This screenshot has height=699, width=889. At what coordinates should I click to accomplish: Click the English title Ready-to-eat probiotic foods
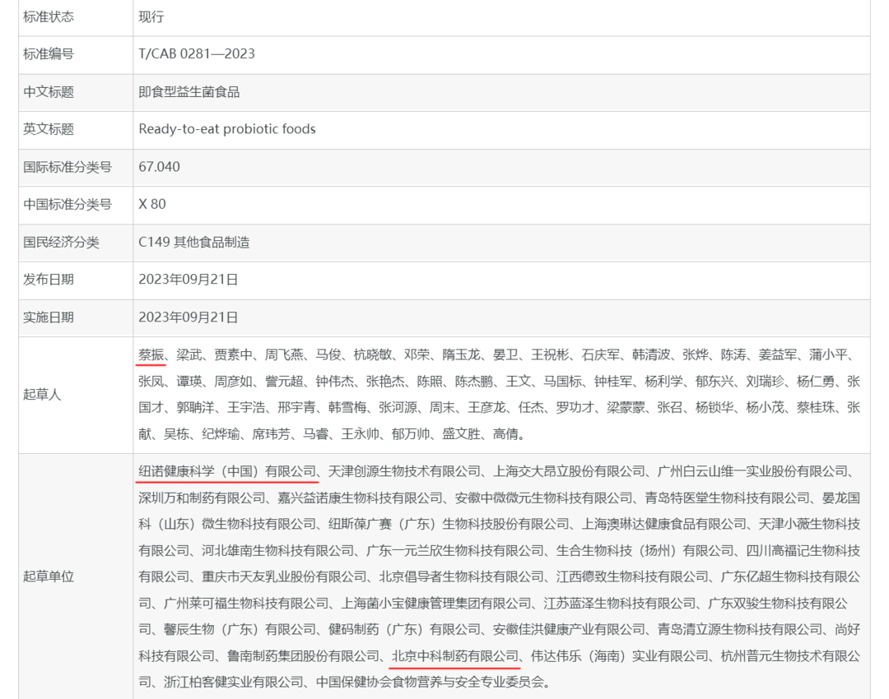[x=227, y=129]
